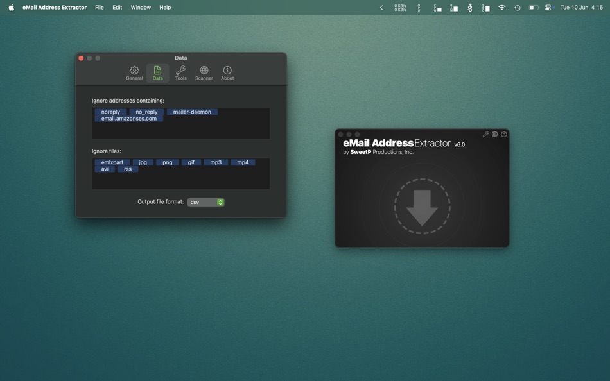Show the About preferences tab
Viewport: 610px width, 381px height.
point(227,73)
